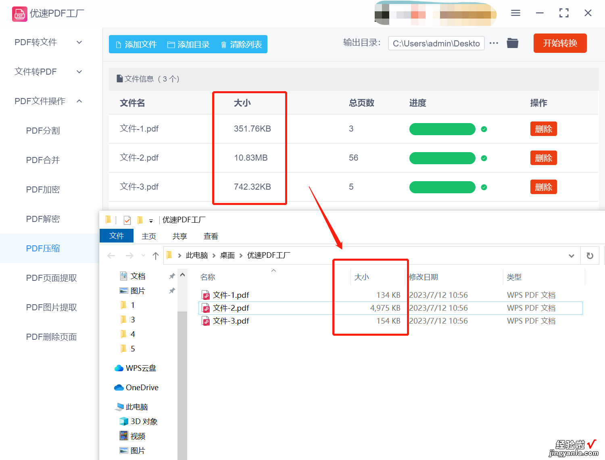Select PDF压缩 in the sidebar
605x460 pixels.
[43, 249]
